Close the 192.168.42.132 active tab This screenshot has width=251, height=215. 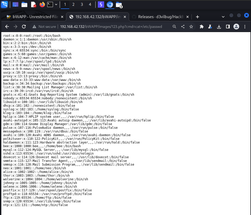click(x=125, y=17)
